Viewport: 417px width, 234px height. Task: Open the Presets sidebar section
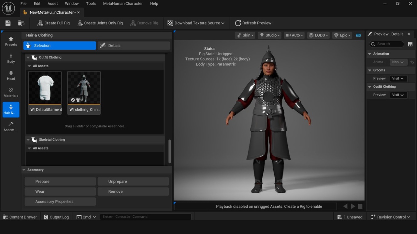(11, 41)
